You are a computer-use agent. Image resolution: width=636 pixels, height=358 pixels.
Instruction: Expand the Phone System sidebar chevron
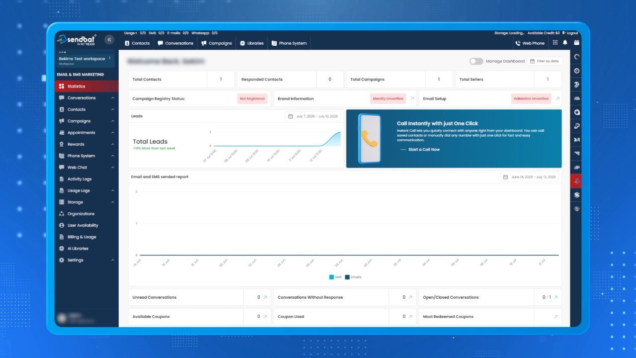click(x=113, y=156)
